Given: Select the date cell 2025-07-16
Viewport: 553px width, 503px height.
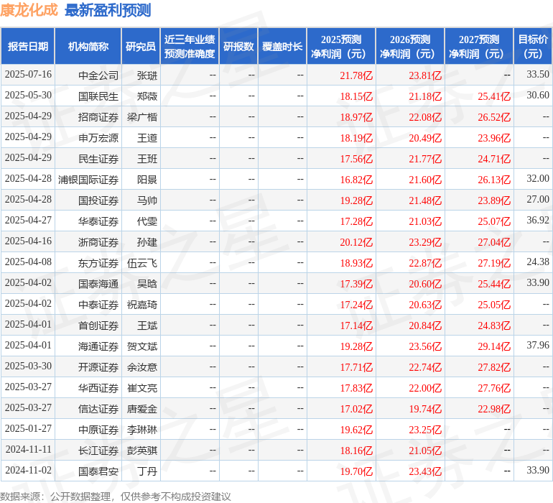Looking at the screenshot, I should point(28,75).
